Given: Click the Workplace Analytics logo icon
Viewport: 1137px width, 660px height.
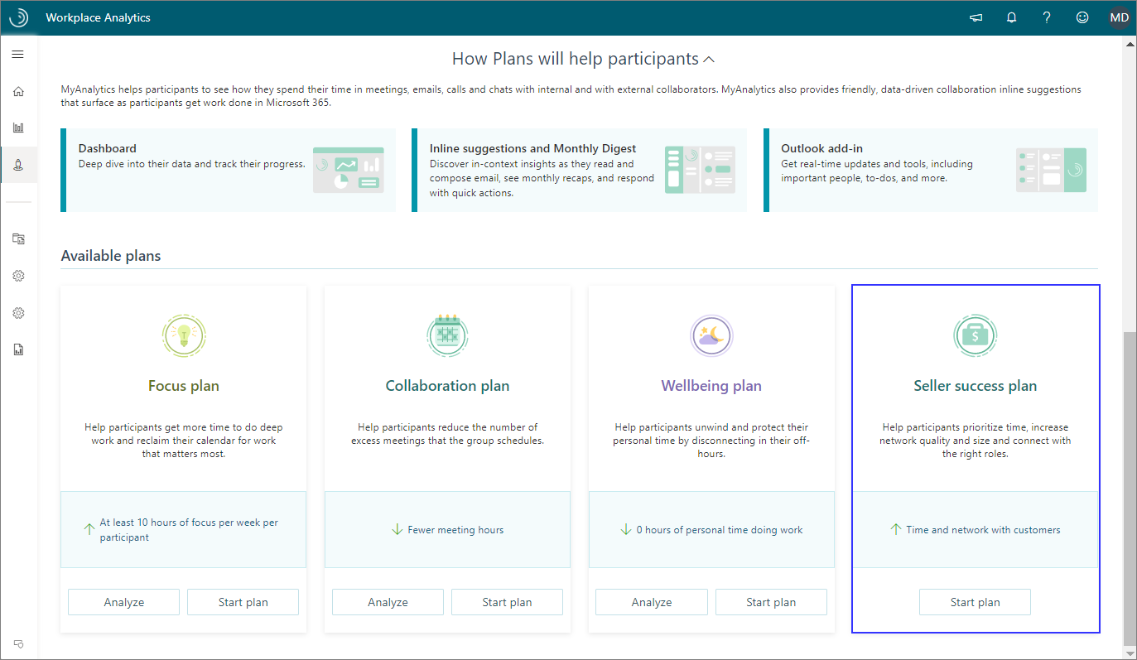Looking at the screenshot, I should pyautogui.click(x=18, y=17).
